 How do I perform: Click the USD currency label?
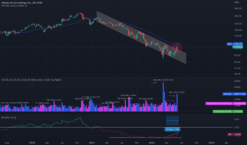(236, 2)
